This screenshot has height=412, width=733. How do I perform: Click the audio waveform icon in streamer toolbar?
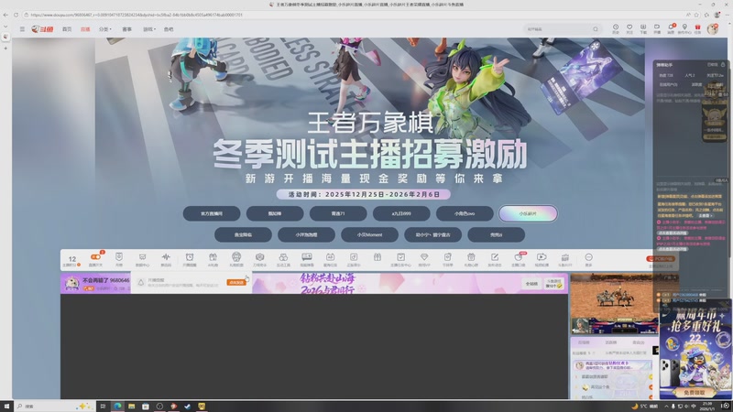(166, 257)
